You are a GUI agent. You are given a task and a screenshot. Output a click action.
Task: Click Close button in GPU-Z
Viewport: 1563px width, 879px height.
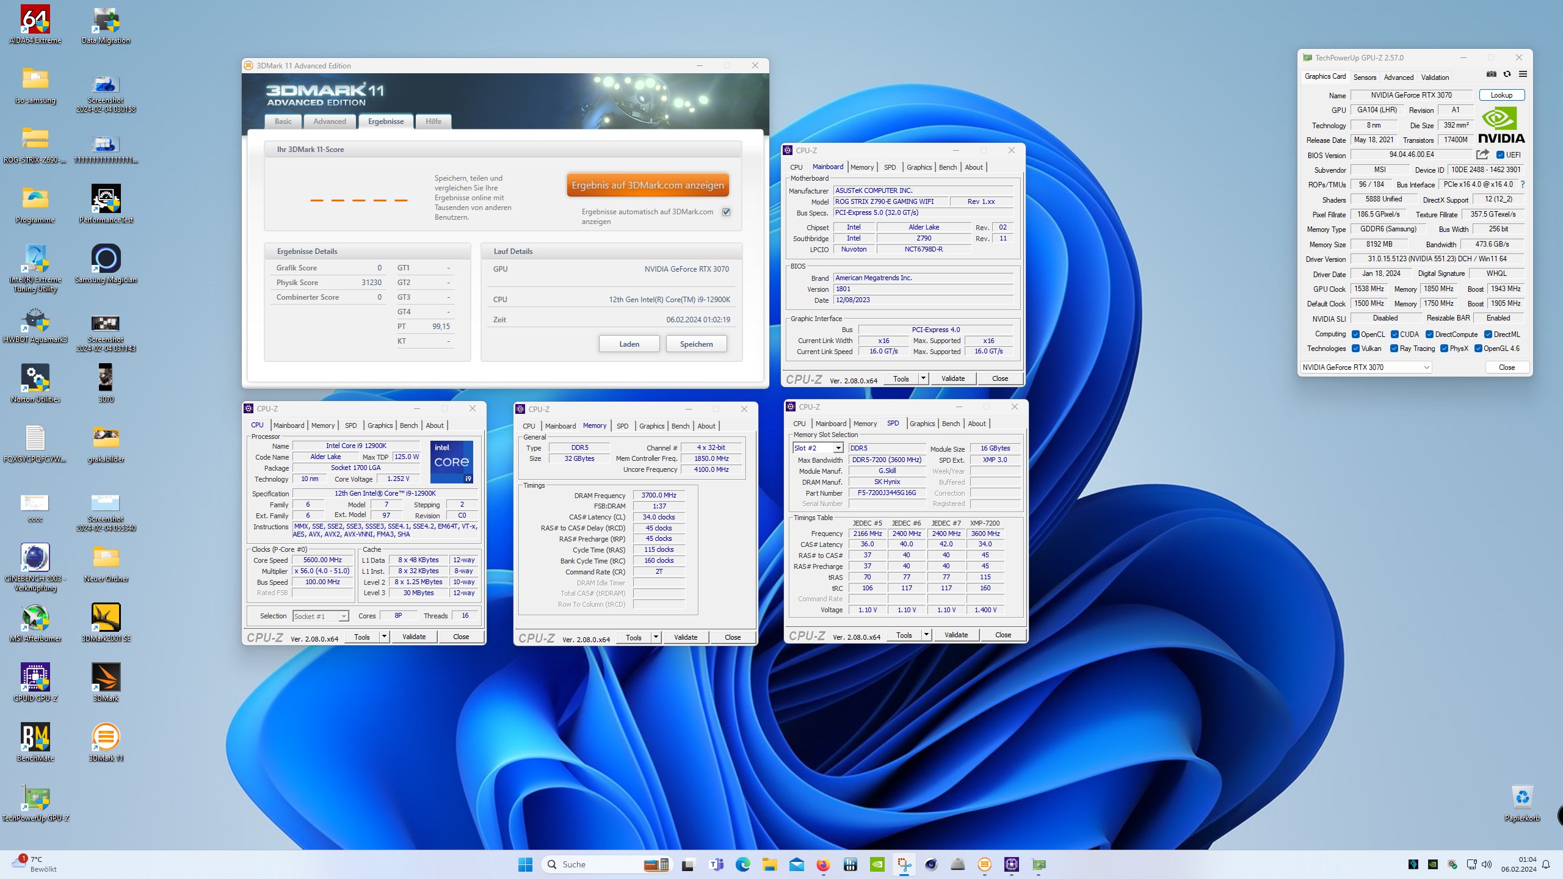(x=1507, y=367)
